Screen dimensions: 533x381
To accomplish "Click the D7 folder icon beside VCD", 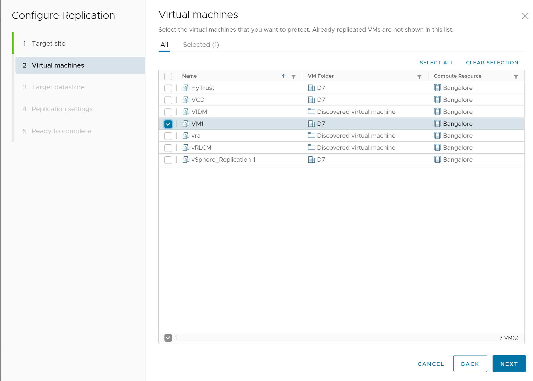I will (311, 100).
